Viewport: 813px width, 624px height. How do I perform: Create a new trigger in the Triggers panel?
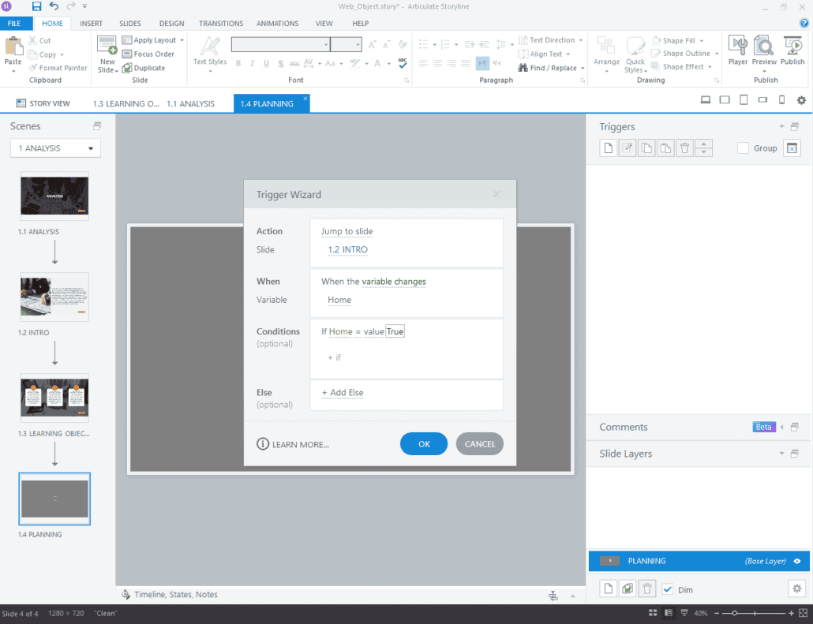tap(608, 148)
